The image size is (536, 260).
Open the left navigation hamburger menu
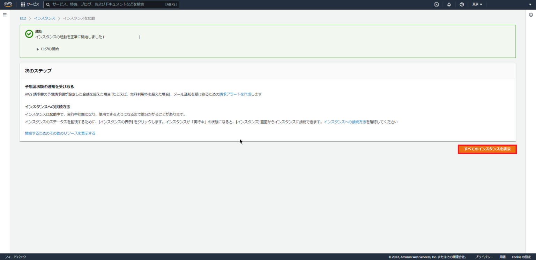click(5, 15)
